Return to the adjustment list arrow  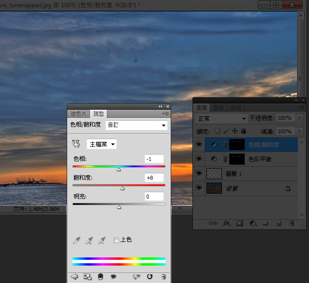click(x=74, y=277)
